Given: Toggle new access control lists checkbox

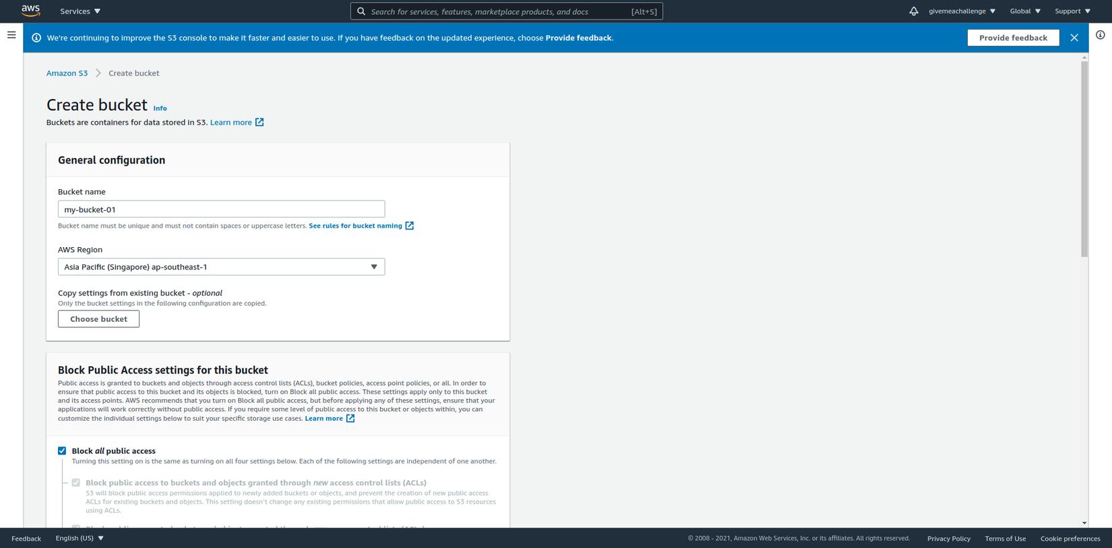Looking at the screenshot, I should point(76,483).
